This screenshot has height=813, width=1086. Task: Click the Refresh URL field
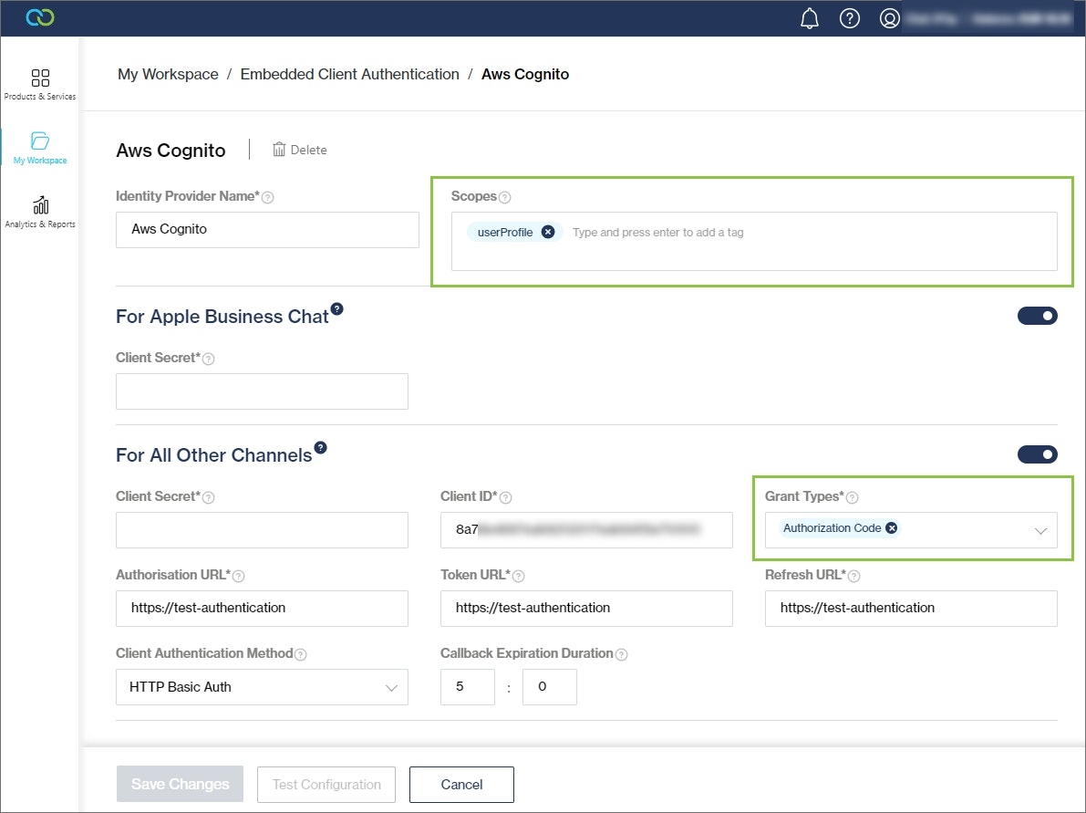(x=911, y=609)
